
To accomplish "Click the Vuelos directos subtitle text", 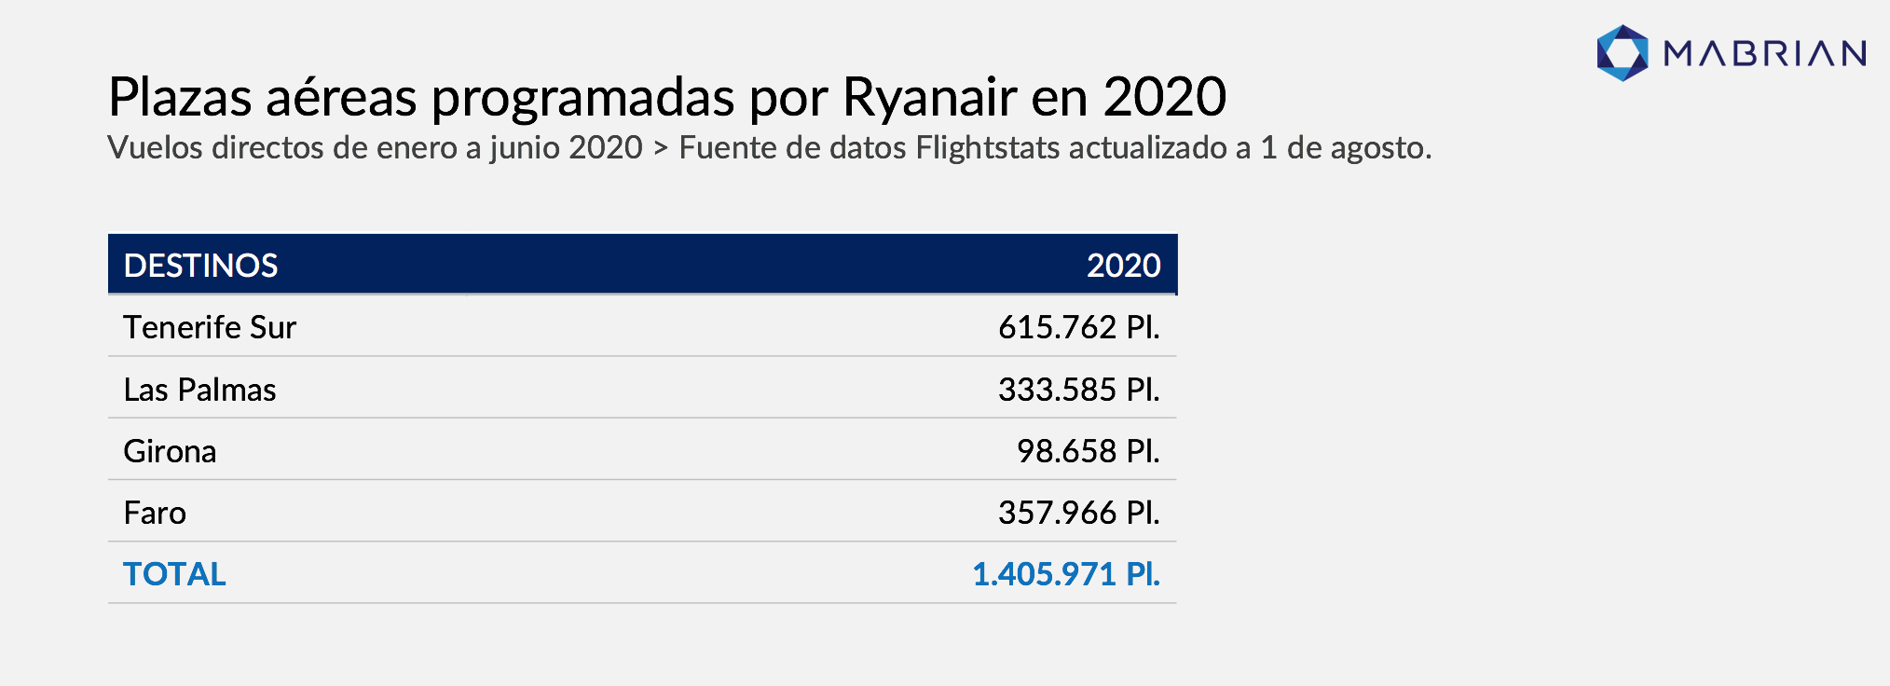I will pyautogui.click(x=375, y=147).
